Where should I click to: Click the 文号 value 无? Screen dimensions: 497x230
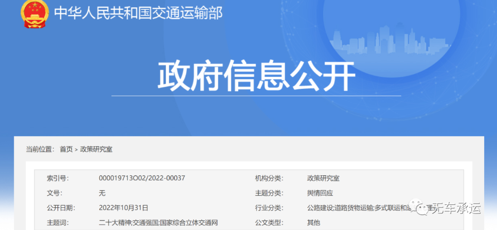[x=102, y=193]
